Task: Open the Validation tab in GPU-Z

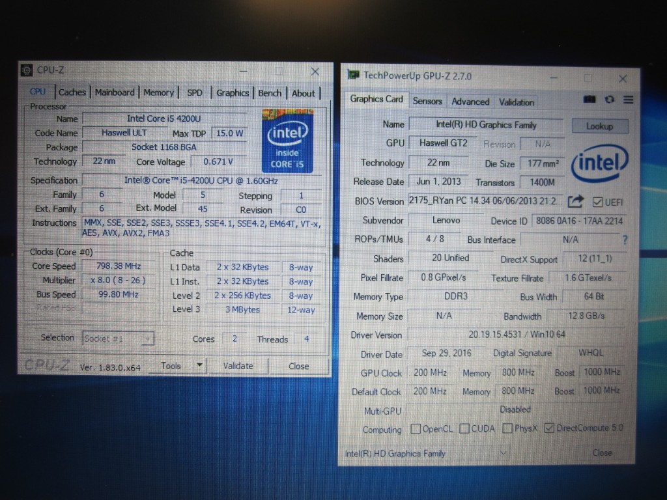Action: coord(517,102)
